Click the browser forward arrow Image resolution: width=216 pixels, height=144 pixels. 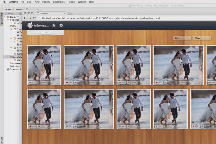30,18
